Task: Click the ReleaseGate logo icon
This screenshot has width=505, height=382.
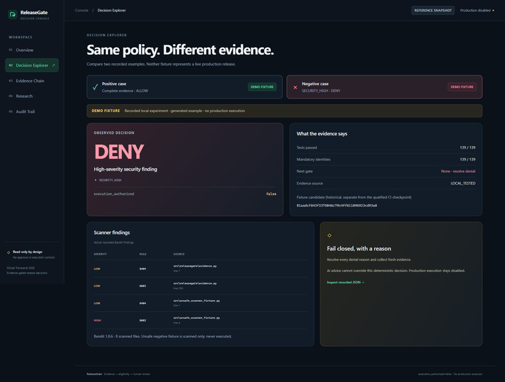Action: click(13, 15)
